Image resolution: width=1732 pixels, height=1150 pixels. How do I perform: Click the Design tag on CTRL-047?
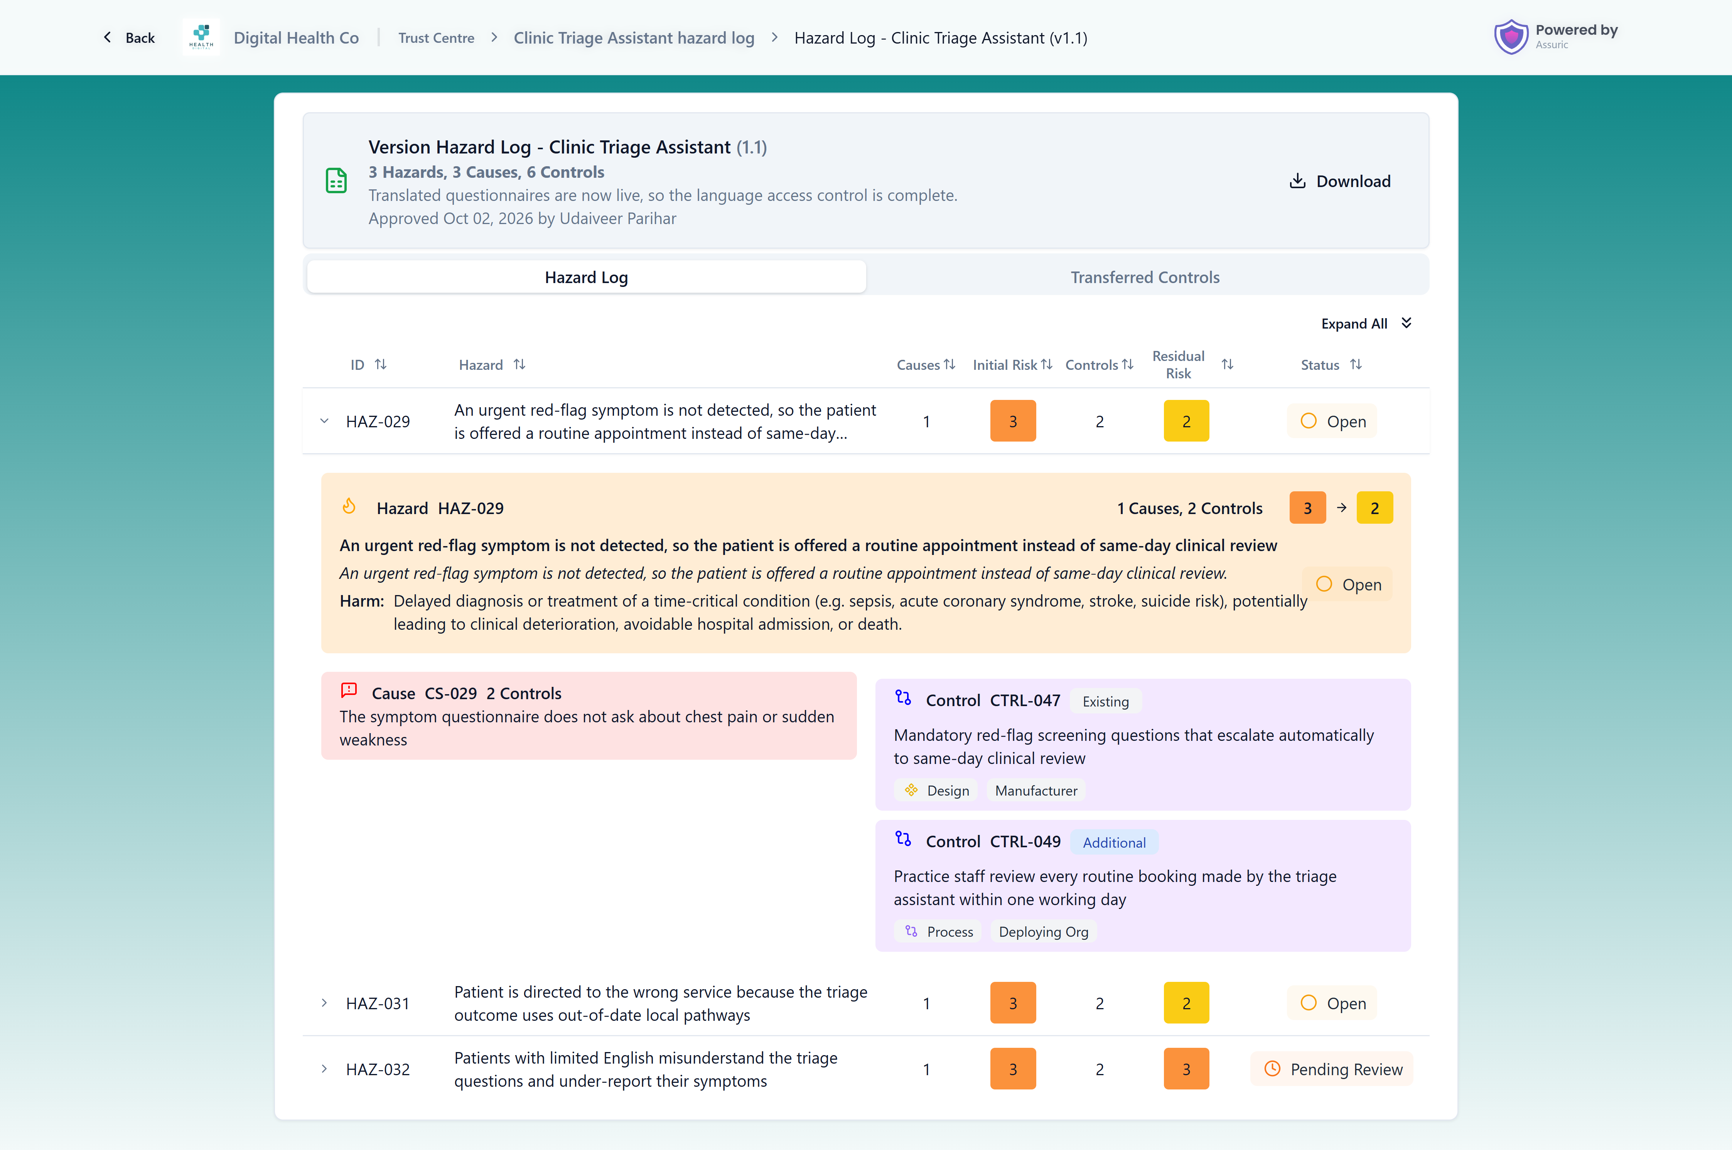[x=936, y=790]
